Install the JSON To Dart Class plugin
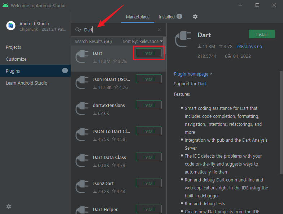This screenshot has width=283, height=214. tap(149, 131)
